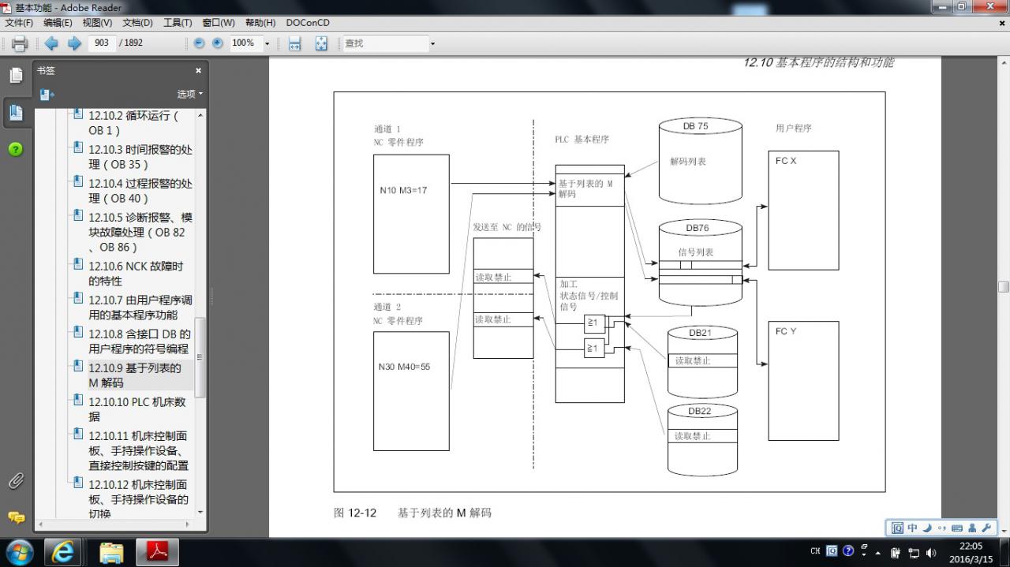Open the 窗口(W) menu

tap(219, 23)
